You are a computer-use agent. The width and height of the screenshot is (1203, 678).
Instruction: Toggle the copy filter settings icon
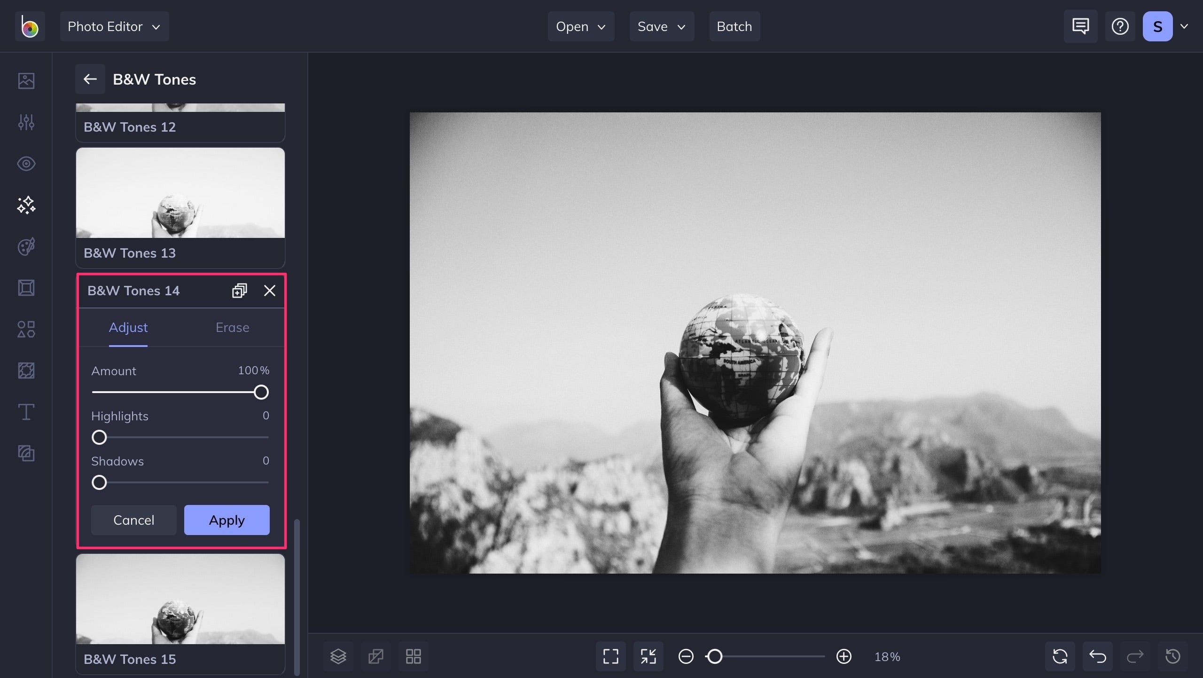239,291
